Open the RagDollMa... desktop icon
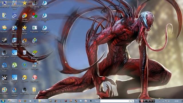 tap(35, 29)
